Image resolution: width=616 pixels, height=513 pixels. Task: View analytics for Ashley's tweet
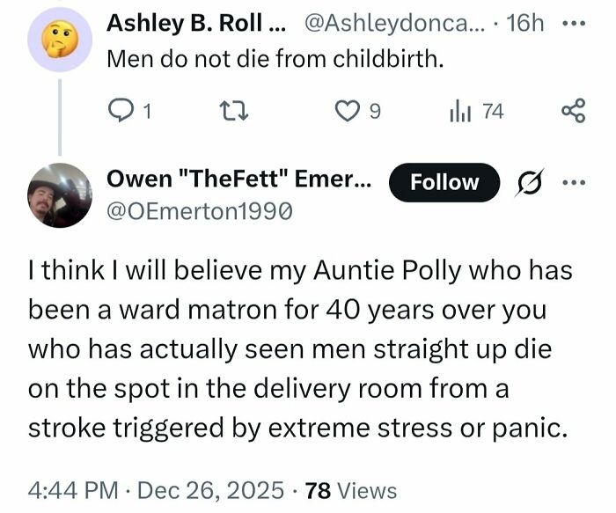tap(459, 111)
